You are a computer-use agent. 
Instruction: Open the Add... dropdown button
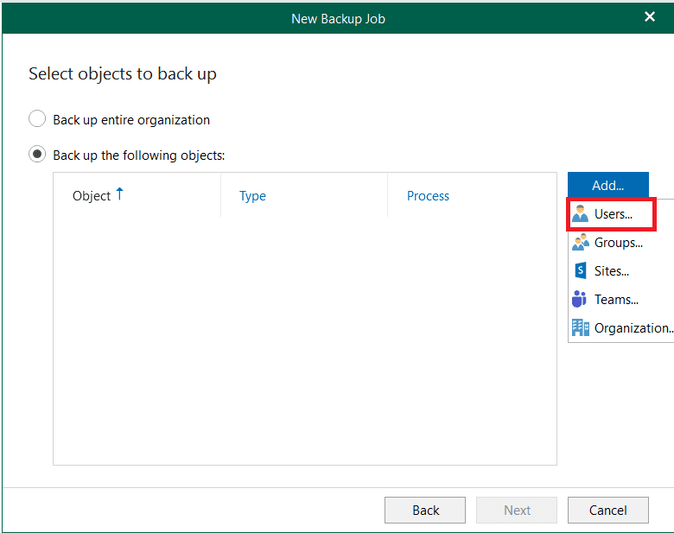coord(607,185)
